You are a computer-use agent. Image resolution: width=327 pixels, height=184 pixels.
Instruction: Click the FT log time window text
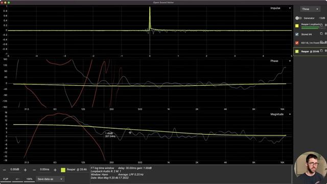coord(102,168)
